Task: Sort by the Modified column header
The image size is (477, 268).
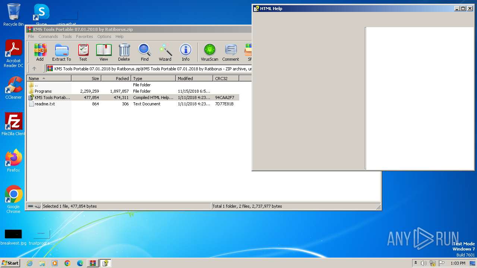Action: 194,78
